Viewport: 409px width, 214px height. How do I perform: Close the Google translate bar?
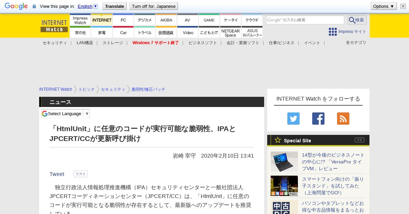pos(403,6)
